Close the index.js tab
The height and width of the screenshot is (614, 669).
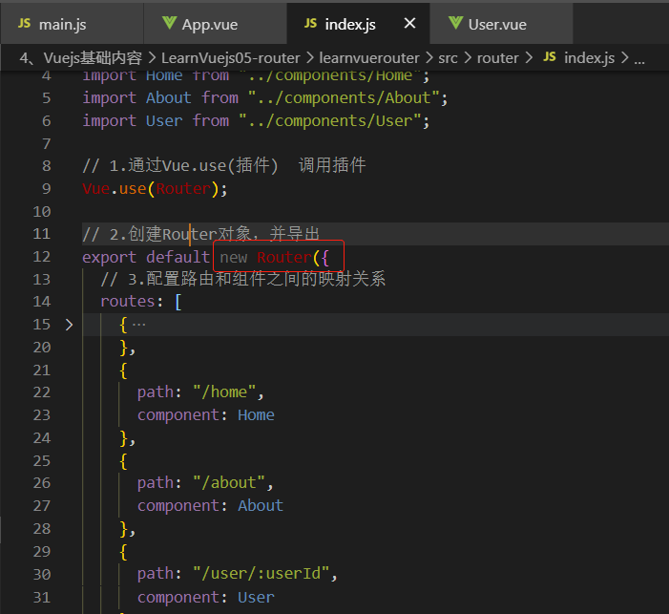(x=409, y=23)
